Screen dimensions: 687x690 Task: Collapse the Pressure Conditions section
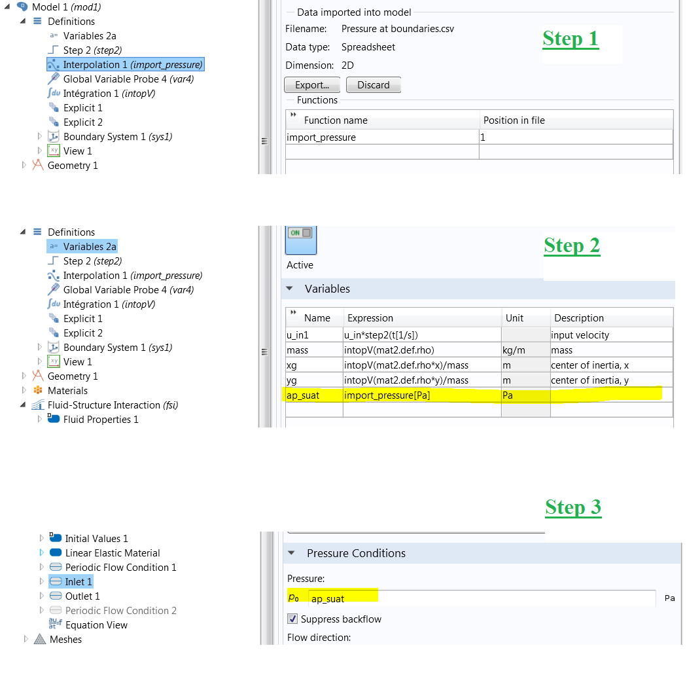click(292, 553)
